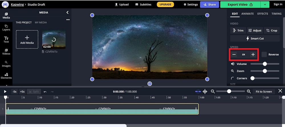Zoom out timeline with magnifier minus
This screenshot has height=127, width=285.
(213, 91)
